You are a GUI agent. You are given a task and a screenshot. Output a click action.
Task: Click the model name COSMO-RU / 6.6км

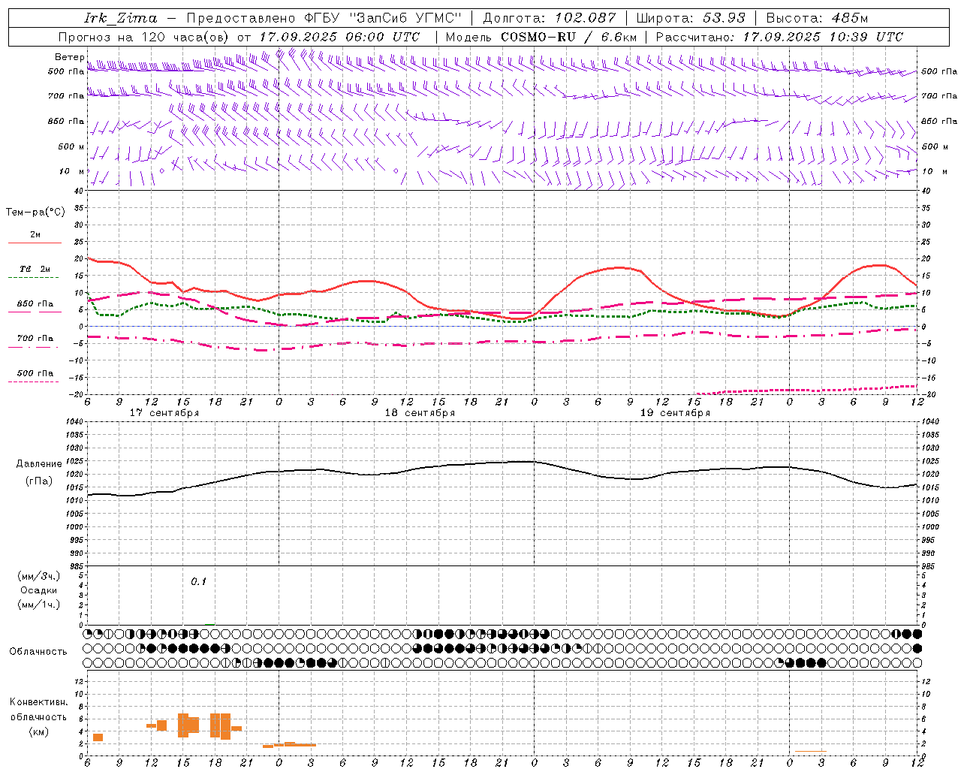tap(568, 37)
